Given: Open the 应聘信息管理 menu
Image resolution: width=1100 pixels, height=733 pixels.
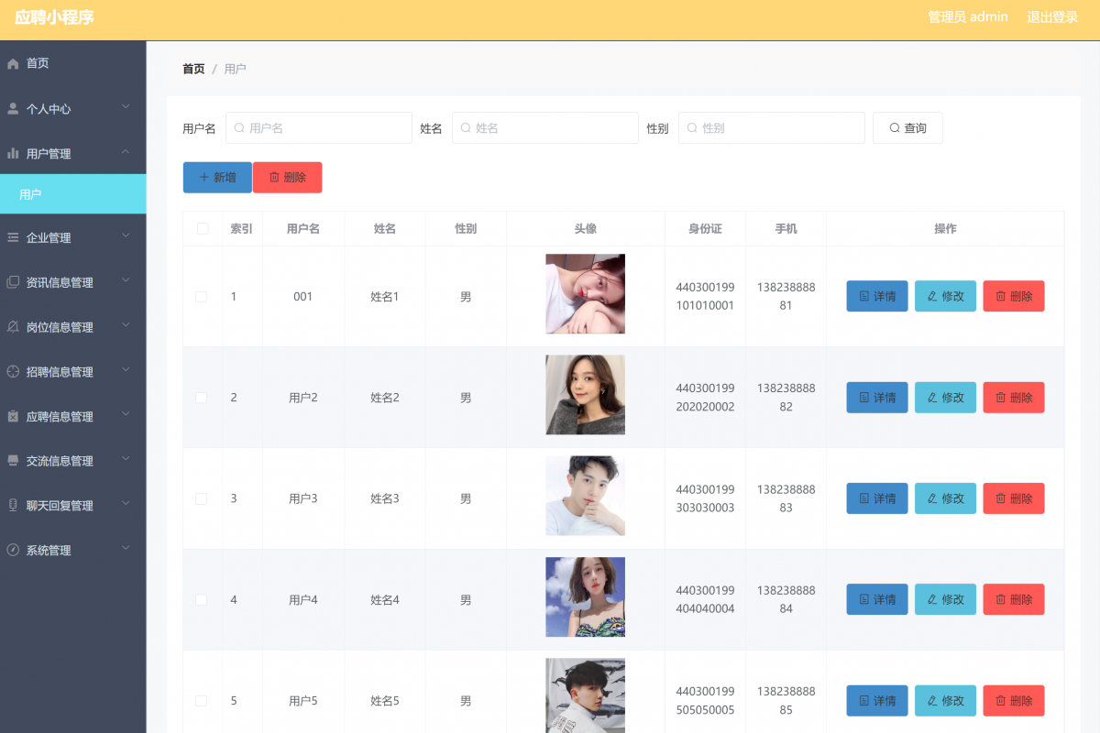Looking at the screenshot, I should (x=60, y=417).
